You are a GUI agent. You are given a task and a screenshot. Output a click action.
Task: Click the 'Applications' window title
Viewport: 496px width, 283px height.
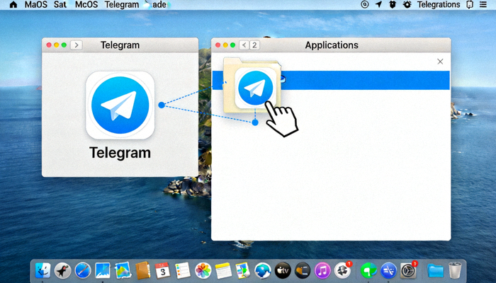click(332, 45)
